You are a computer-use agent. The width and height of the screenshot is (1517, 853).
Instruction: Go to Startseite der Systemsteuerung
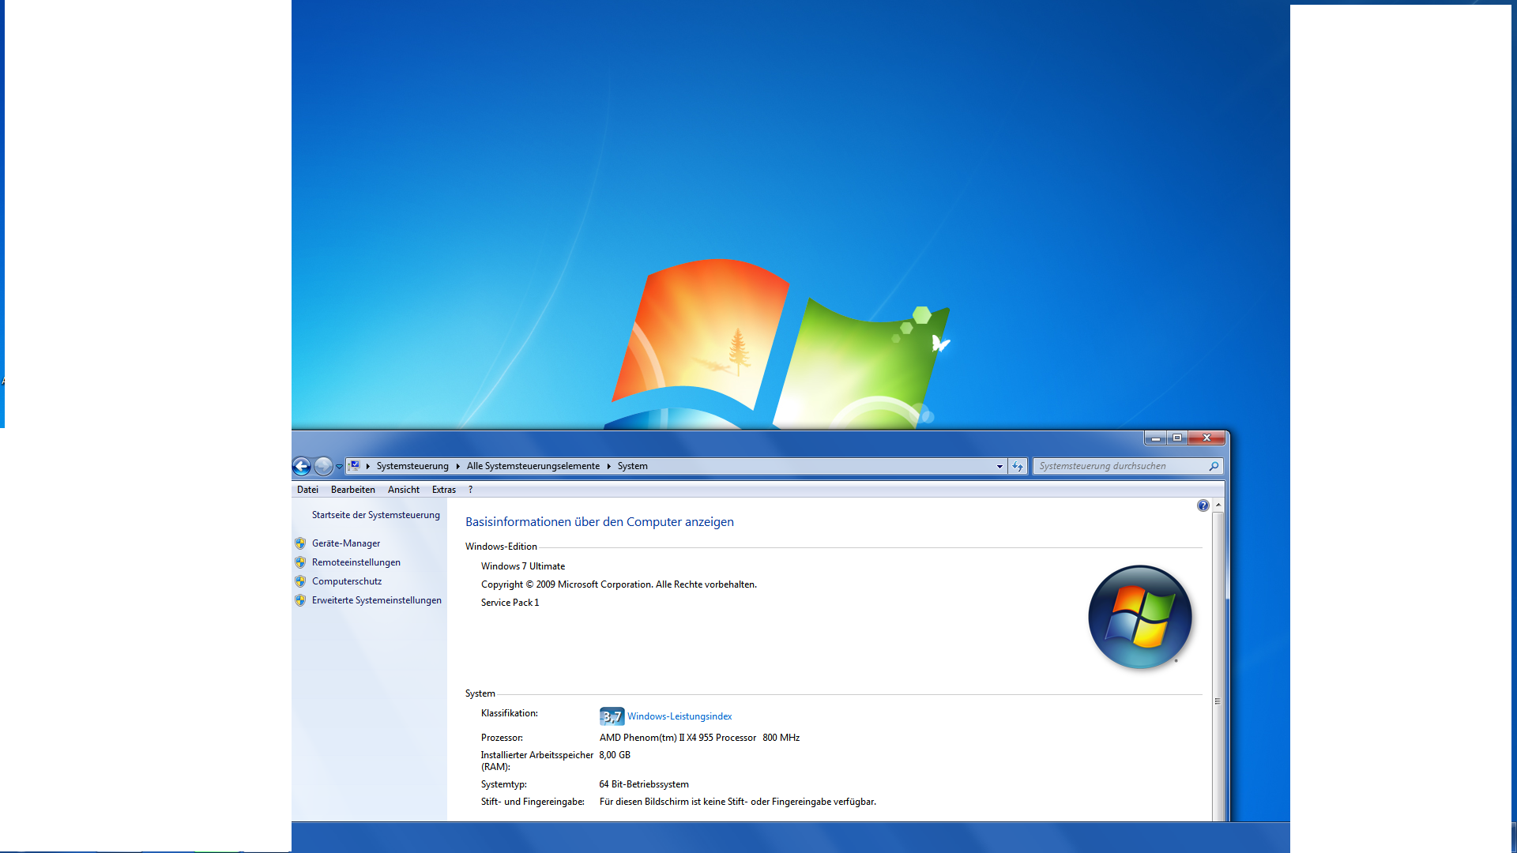[375, 515]
